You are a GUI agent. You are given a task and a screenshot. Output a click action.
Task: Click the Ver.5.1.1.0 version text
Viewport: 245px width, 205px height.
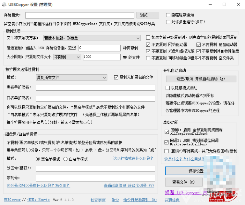tap(63, 200)
